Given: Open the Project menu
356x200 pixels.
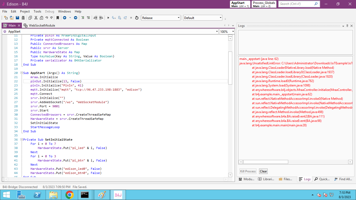Looking at the screenshot, I should [x=25, y=11].
